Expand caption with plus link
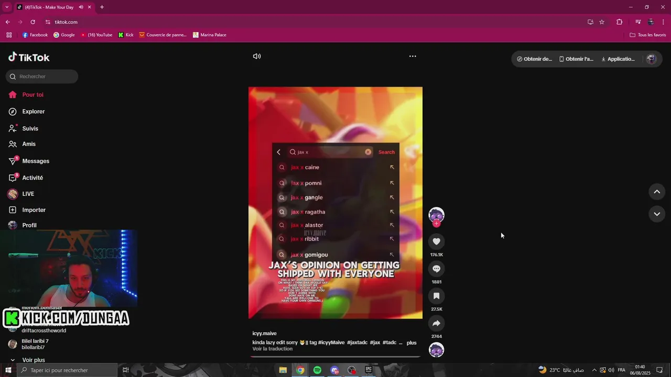Image resolution: width=671 pixels, height=377 pixels. tap(412, 343)
